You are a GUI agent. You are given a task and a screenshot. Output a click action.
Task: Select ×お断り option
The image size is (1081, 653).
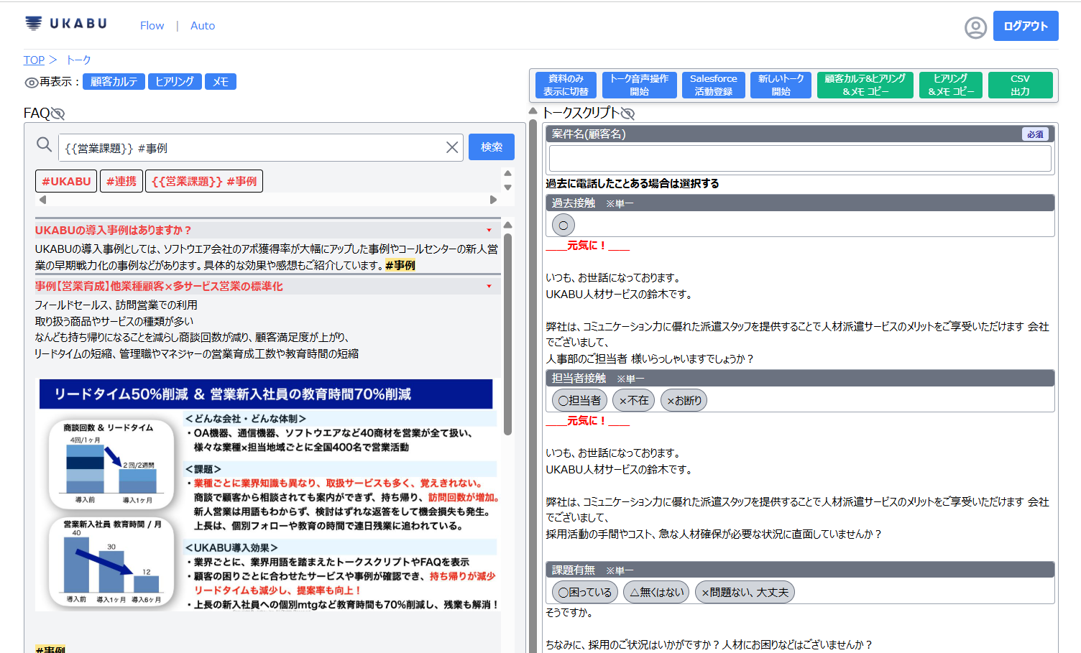(x=684, y=400)
